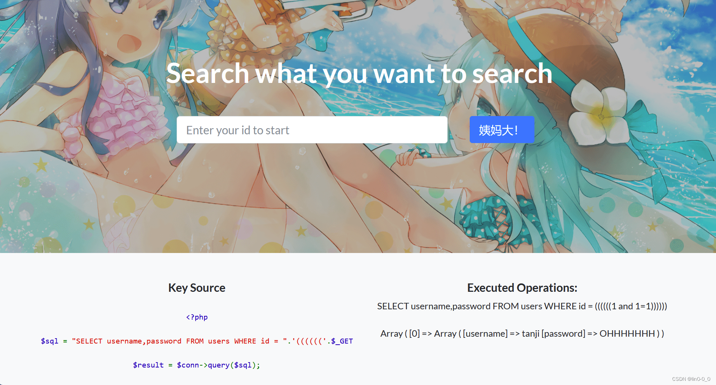Click the executed SELECT username,password query text
The width and height of the screenshot is (716, 385).
tap(522, 306)
